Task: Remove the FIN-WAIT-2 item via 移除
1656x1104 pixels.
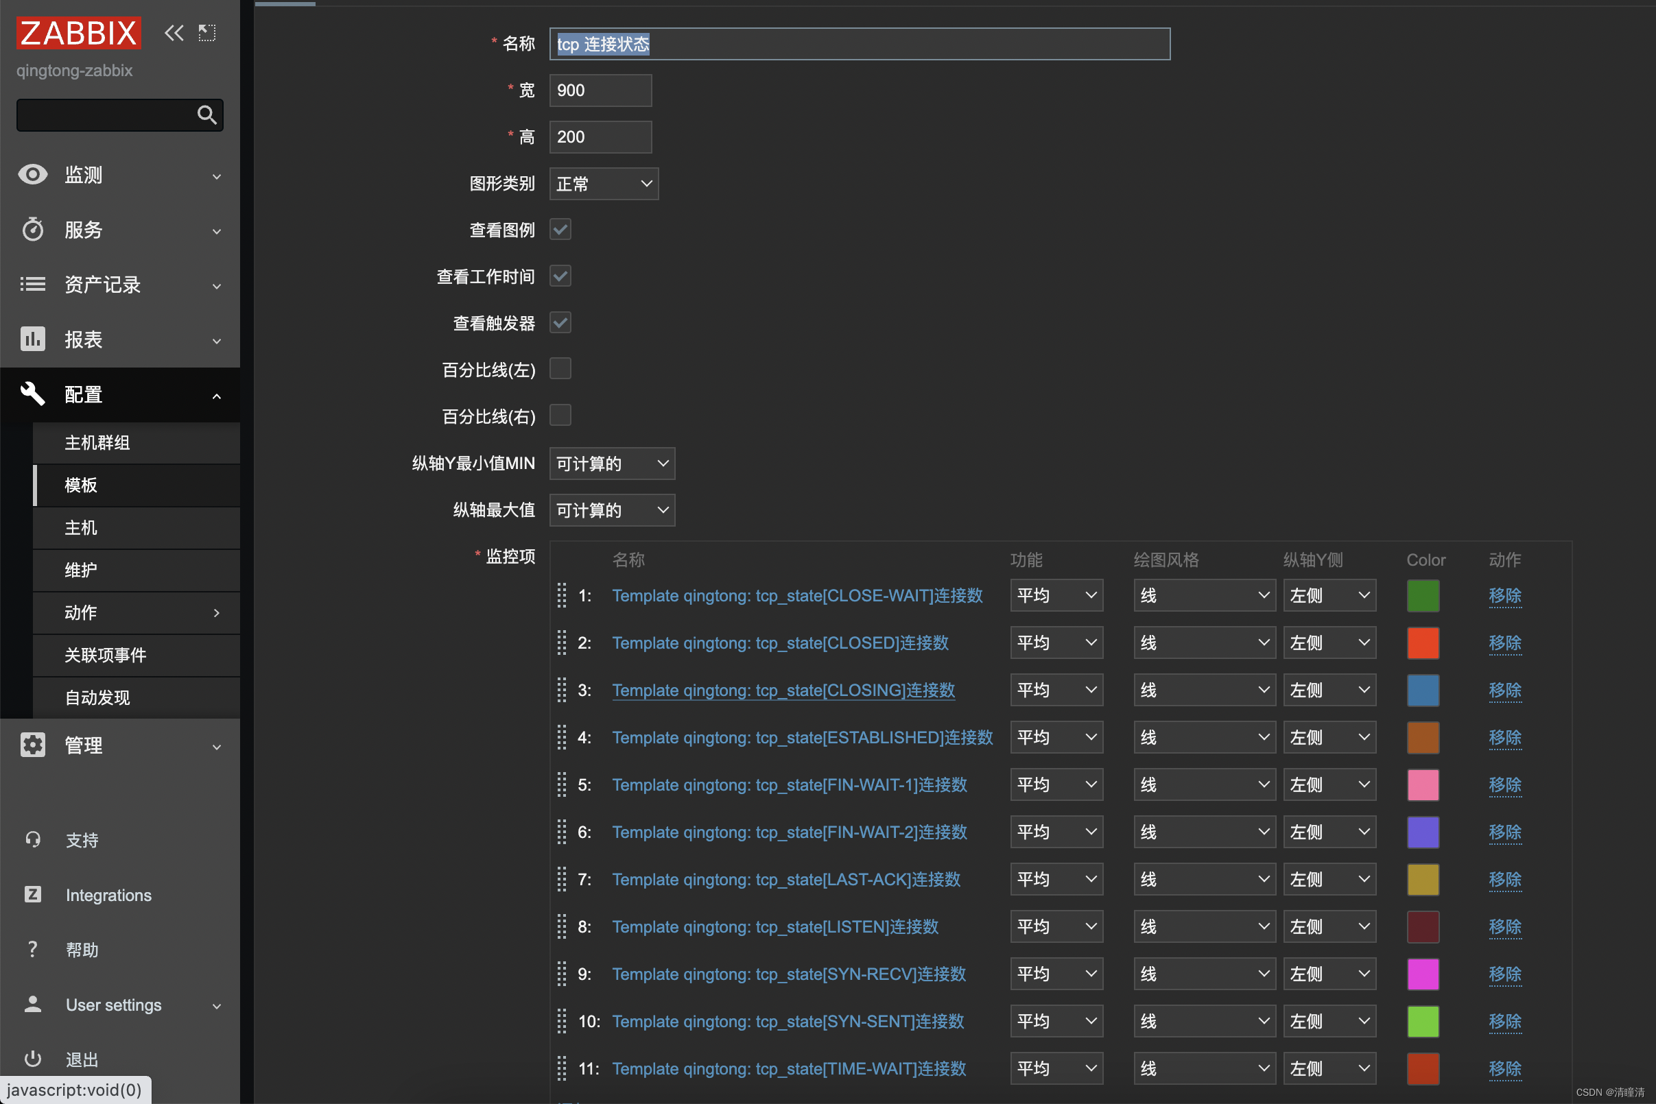Action: pos(1505,832)
